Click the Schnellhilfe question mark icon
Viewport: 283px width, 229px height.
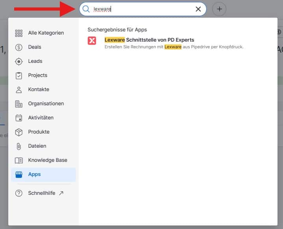click(19, 193)
